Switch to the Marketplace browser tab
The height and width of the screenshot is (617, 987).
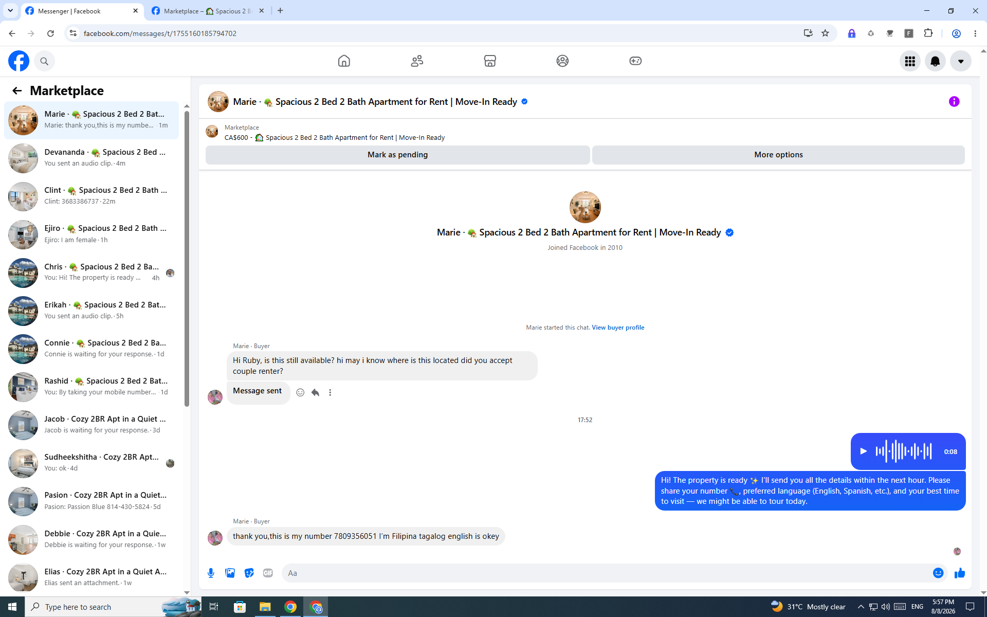tap(208, 11)
